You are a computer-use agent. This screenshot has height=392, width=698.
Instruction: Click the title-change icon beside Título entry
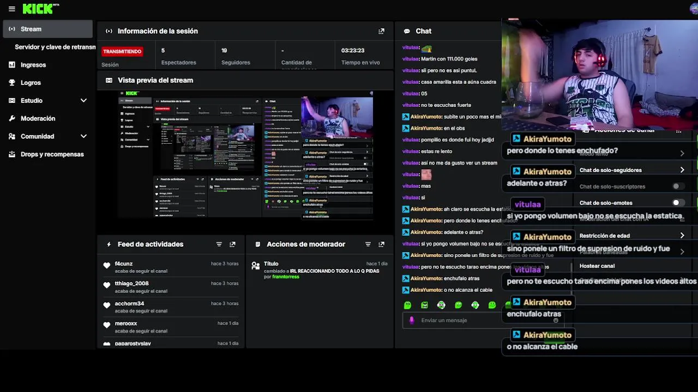click(x=255, y=266)
